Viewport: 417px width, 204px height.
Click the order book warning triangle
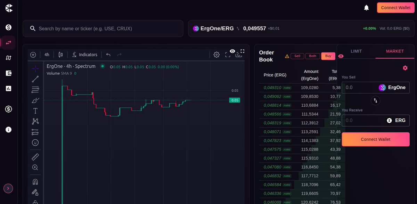click(287, 56)
